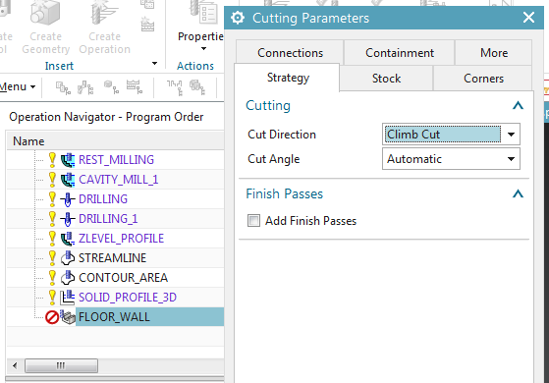Switch to the Stock tab
This screenshot has height=383, width=549.
tap(386, 78)
